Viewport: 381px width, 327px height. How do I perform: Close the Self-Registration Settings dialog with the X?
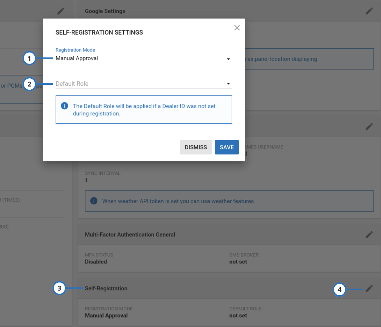(x=237, y=28)
